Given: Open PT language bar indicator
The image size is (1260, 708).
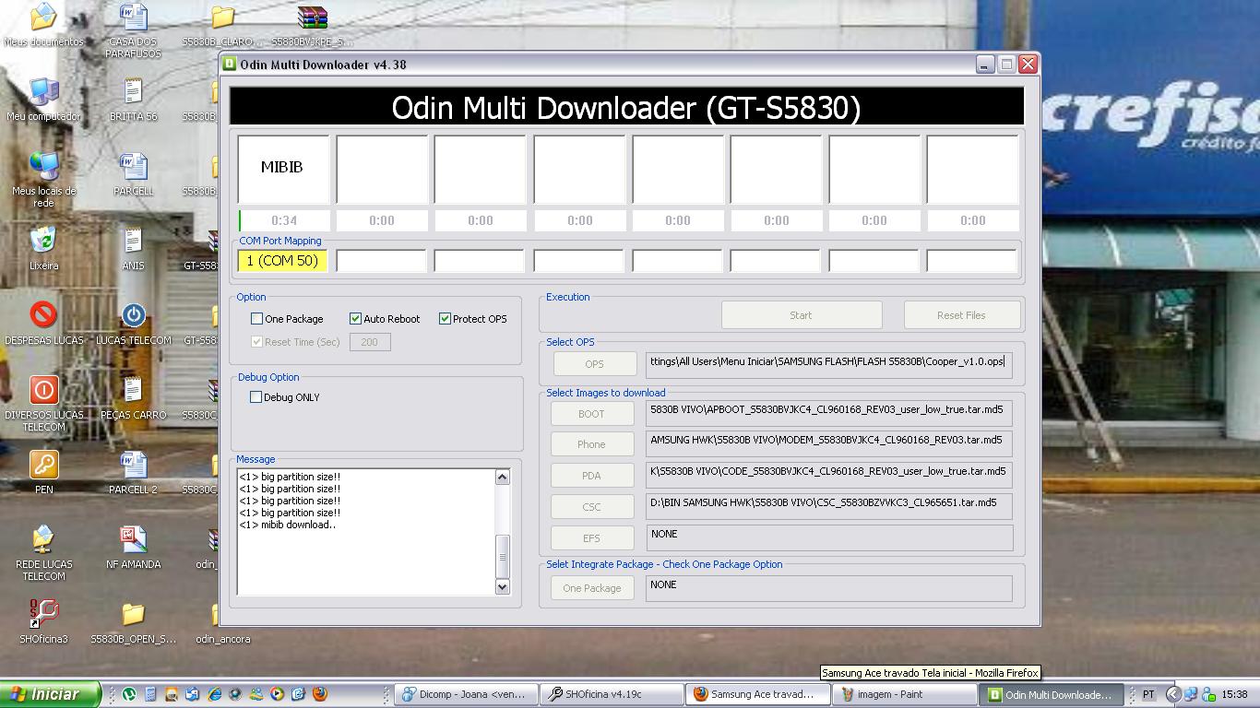Looking at the screenshot, I should click(1148, 695).
